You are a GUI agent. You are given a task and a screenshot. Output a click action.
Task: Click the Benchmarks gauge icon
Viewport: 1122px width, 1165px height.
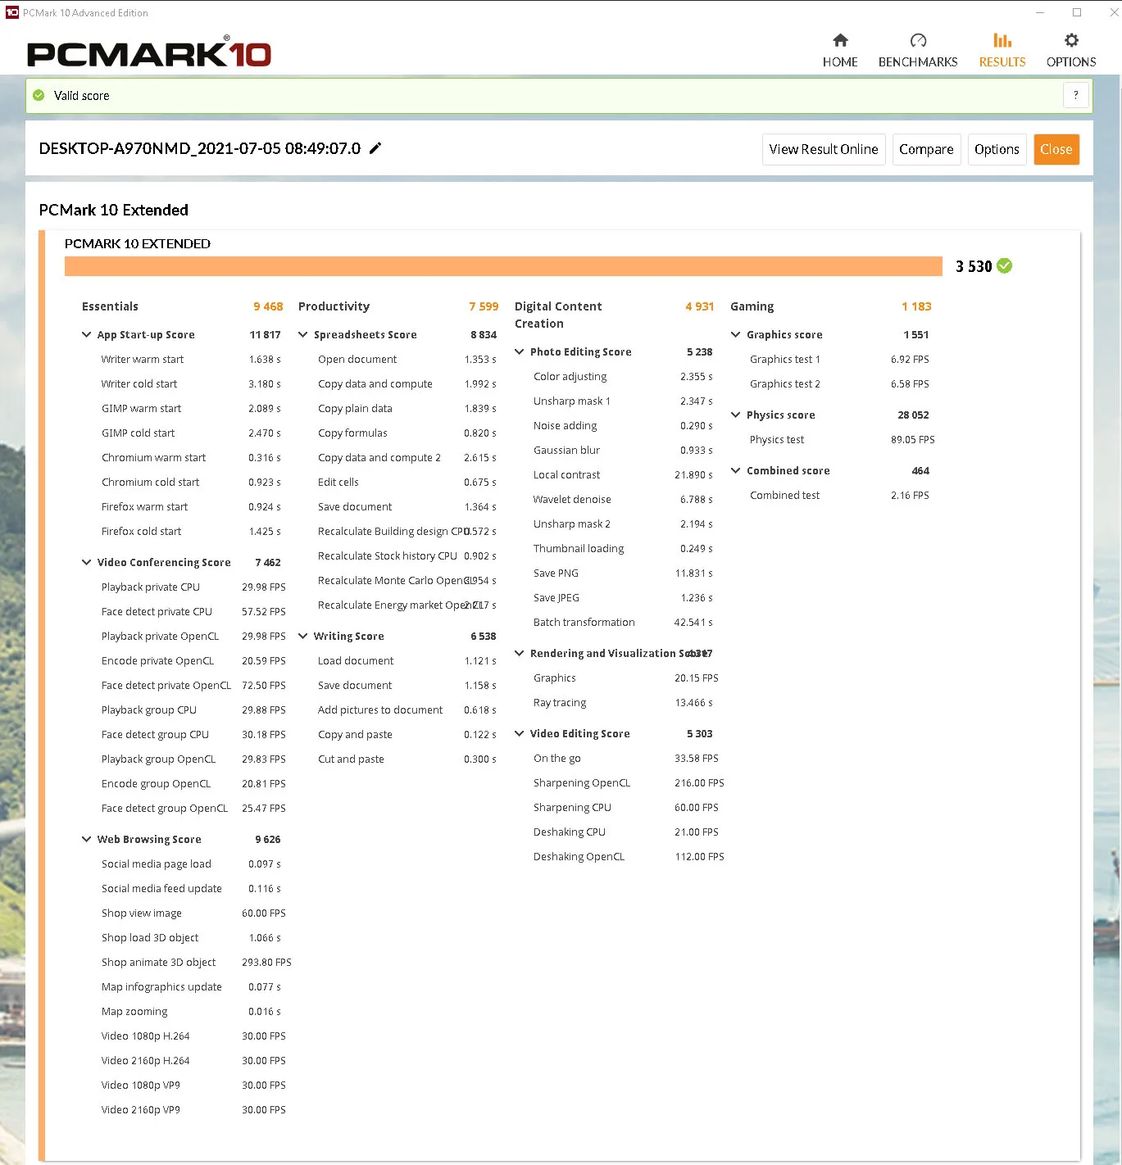[918, 40]
